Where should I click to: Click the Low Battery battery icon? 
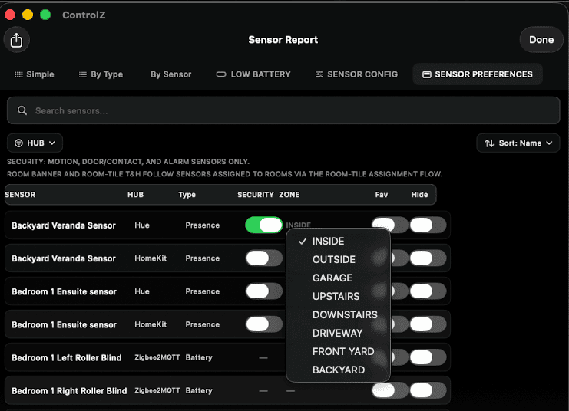pyautogui.click(x=221, y=74)
